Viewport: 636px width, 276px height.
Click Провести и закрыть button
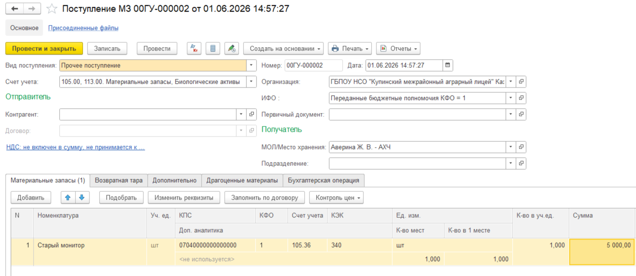[x=44, y=49]
